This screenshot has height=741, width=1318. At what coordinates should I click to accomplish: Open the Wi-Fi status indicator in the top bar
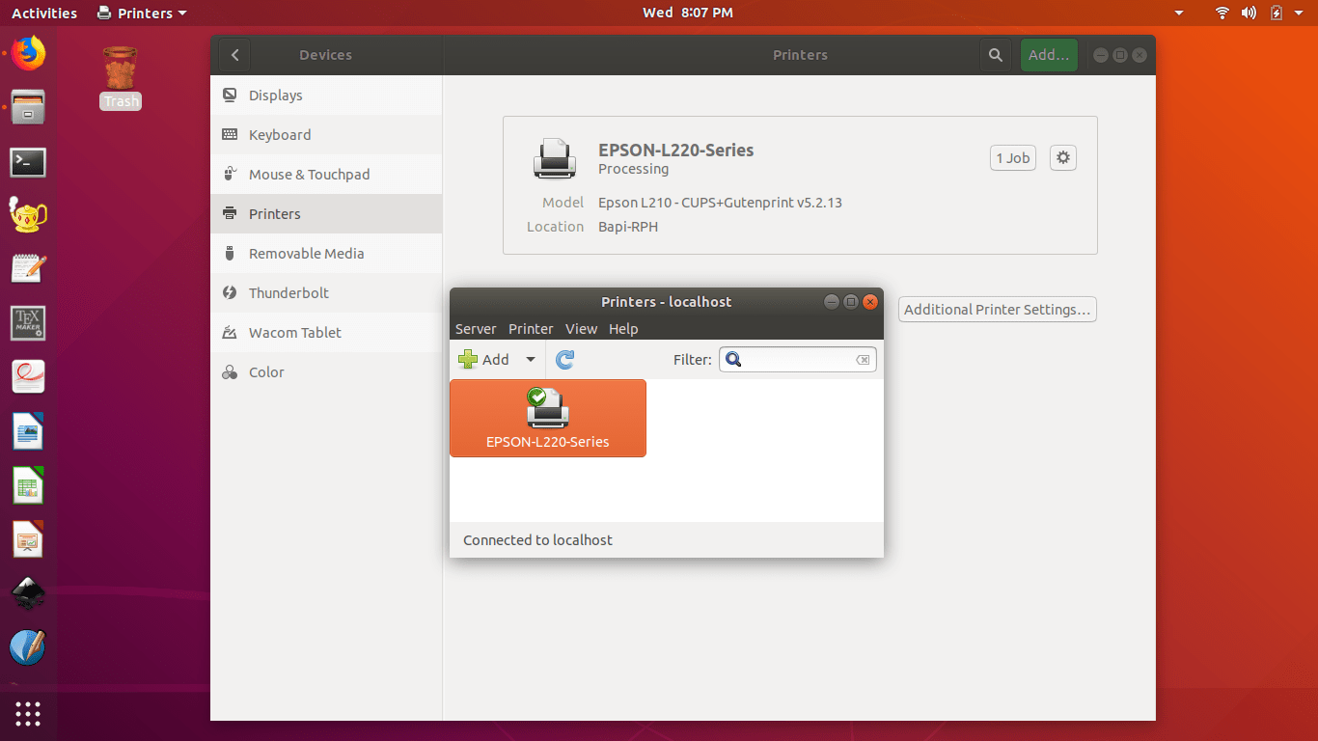pyautogui.click(x=1222, y=13)
